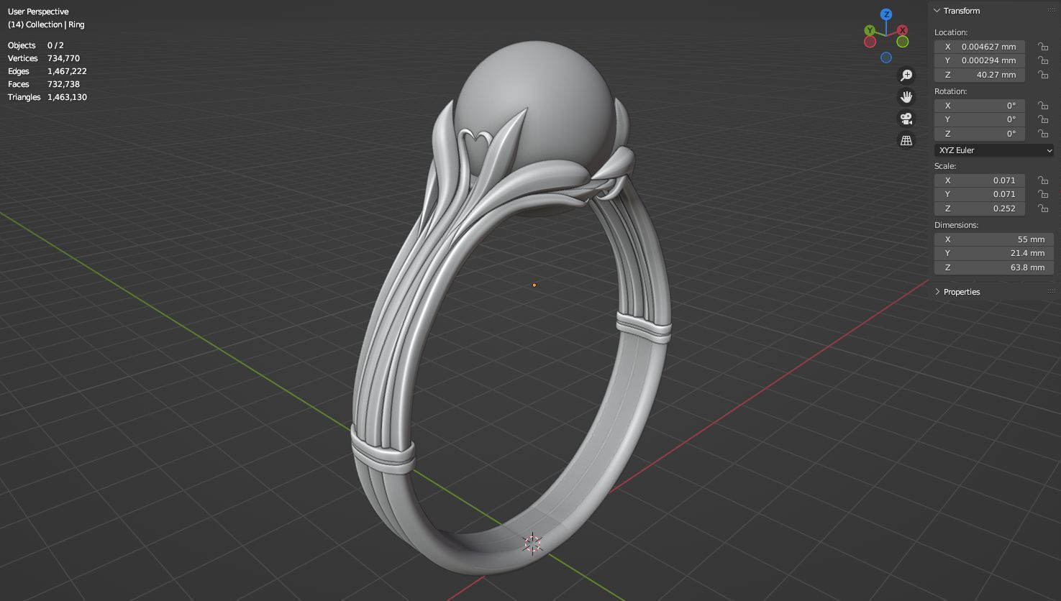This screenshot has height=601, width=1061.
Task: Click the Location X field 0.004627 mm
Action: coord(980,47)
